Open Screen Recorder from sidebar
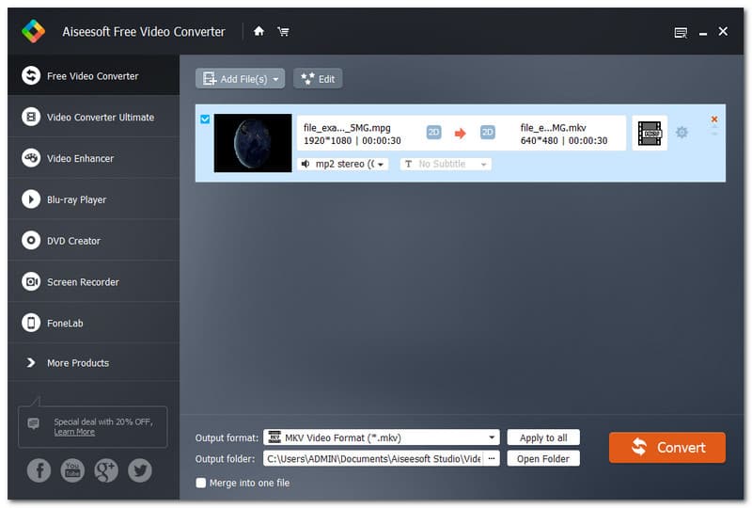 coord(83,282)
